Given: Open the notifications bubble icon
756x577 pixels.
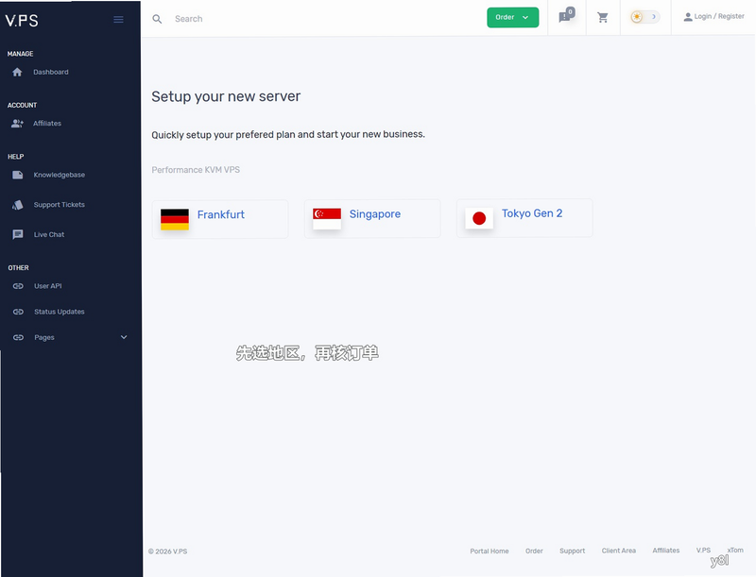Looking at the screenshot, I should 566,16.
